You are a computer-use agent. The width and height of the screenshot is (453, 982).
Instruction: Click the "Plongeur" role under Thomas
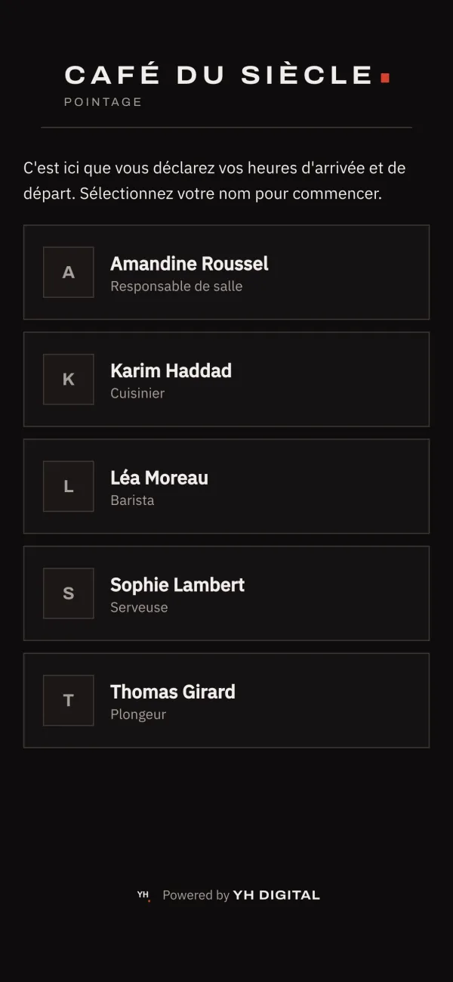pos(138,714)
